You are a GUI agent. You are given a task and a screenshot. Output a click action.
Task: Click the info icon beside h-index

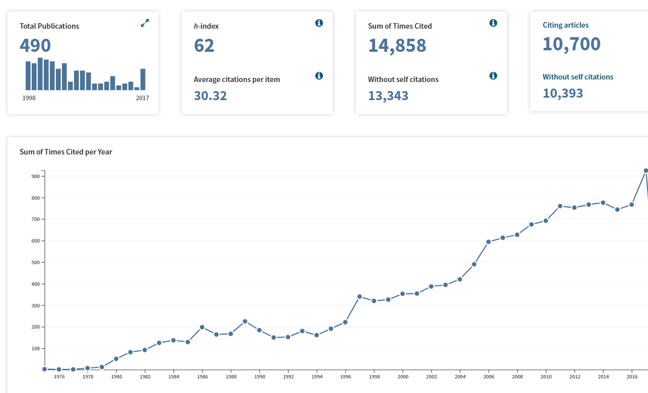pos(319,23)
